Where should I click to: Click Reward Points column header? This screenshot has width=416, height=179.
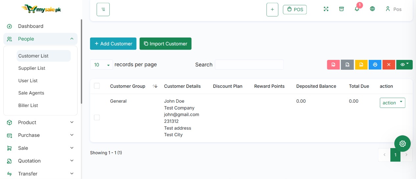(269, 86)
